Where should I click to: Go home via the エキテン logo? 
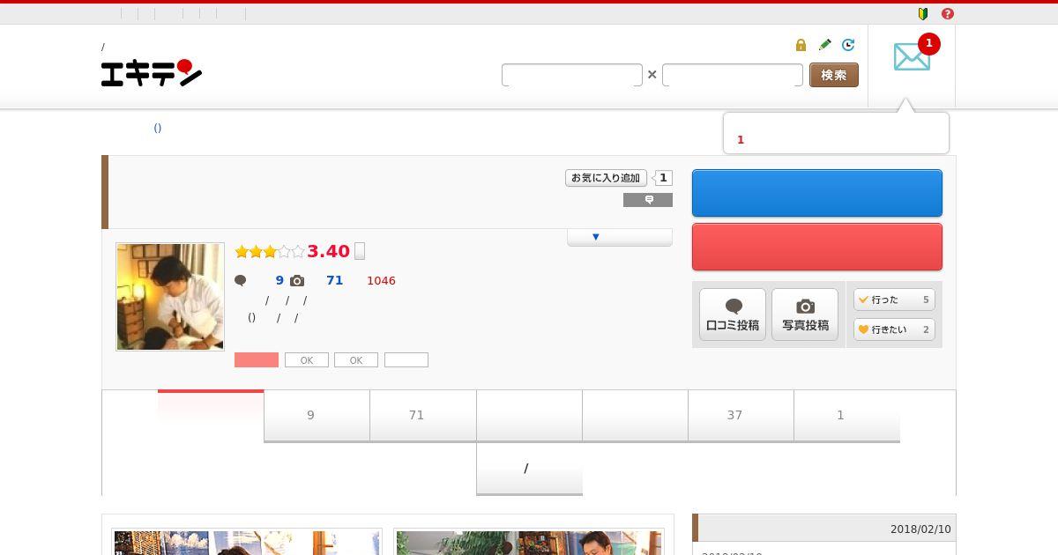click(152, 72)
